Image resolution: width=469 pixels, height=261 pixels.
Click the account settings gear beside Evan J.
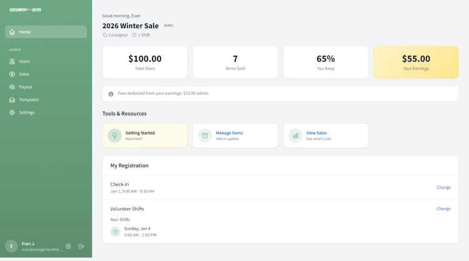pos(69,246)
